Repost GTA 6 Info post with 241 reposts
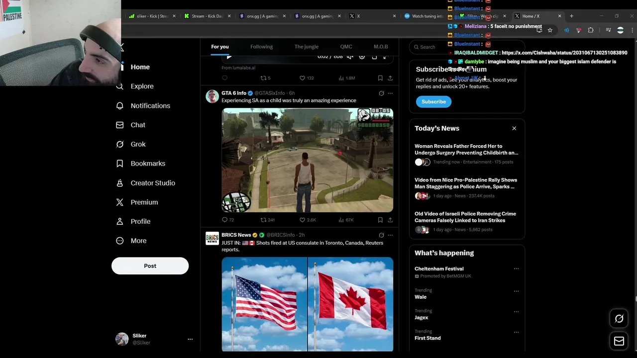The width and height of the screenshot is (637, 358). [x=268, y=220]
